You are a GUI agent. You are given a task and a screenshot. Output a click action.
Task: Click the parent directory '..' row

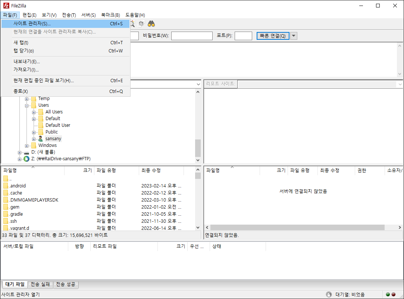click(x=98, y=179)
